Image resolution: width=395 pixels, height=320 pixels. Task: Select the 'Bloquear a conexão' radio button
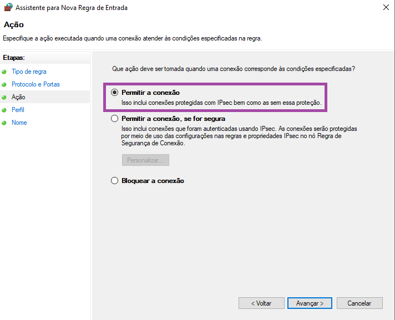click(115, 180)
